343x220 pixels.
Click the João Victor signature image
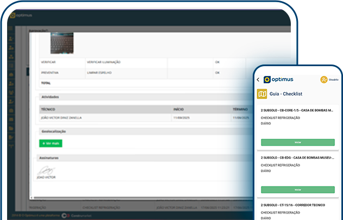pos(47,171)
